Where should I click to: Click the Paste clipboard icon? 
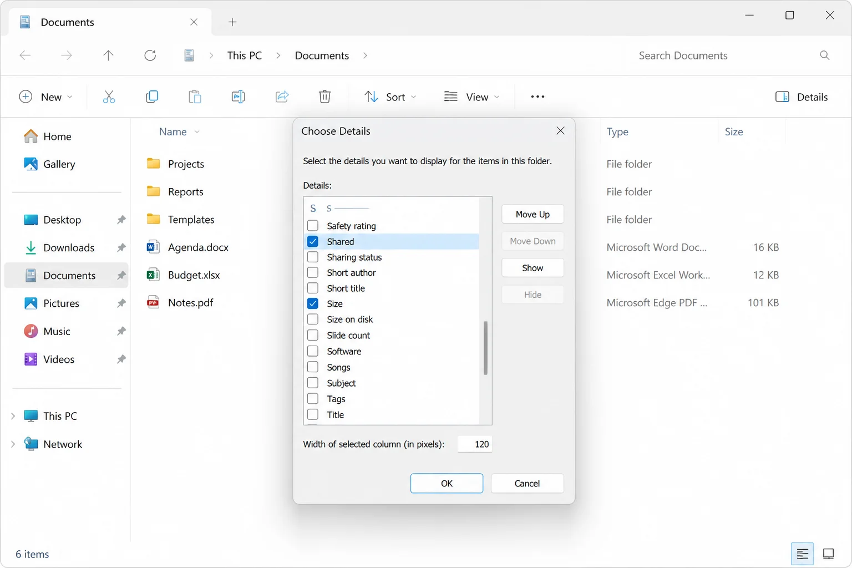[x=195, y=97]
